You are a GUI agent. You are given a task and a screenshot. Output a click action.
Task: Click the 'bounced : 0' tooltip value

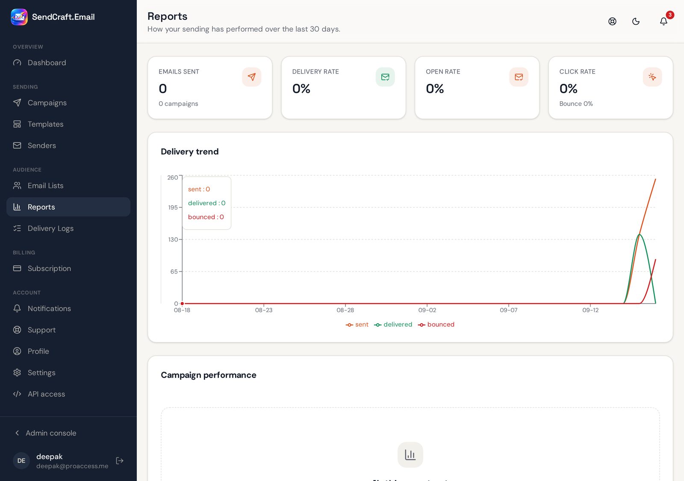coord(206,217)
